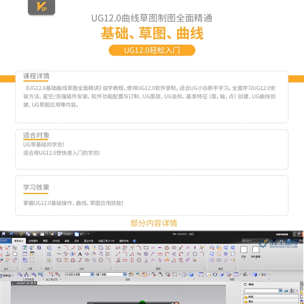304x304 pixels.
Task: Select the parallel constraint double-slash icon
Action: [188, 254]
